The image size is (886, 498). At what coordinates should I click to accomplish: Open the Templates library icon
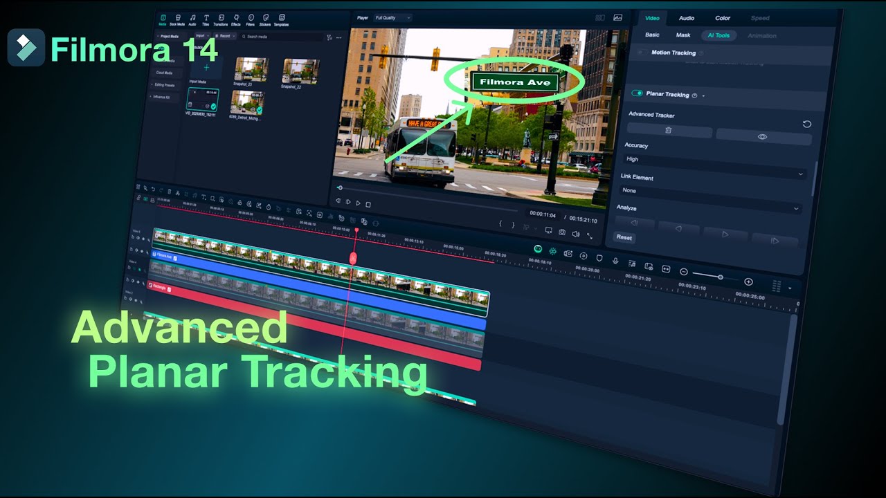(x=282, y=19)
